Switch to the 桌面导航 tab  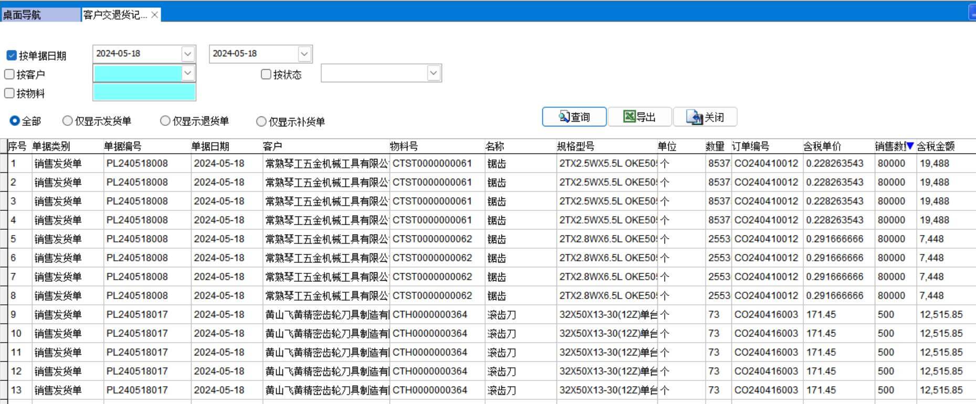click(22, 15)
